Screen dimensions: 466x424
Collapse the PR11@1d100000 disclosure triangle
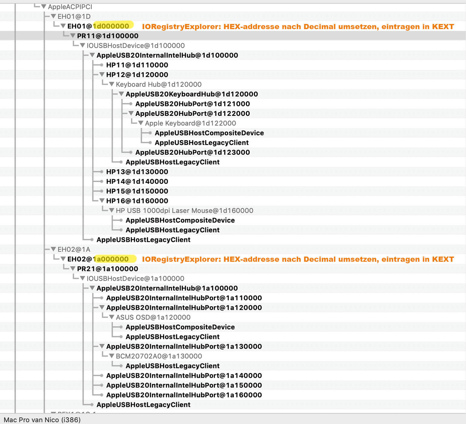point(73,36)
